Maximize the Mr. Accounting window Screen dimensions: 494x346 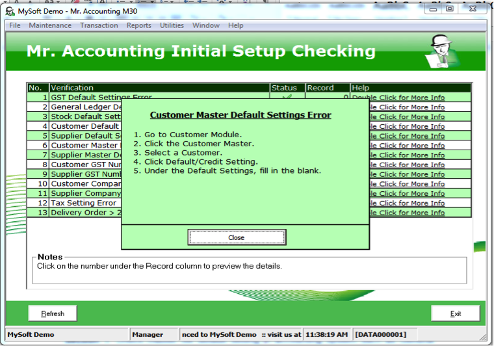[x=450, y=9]
